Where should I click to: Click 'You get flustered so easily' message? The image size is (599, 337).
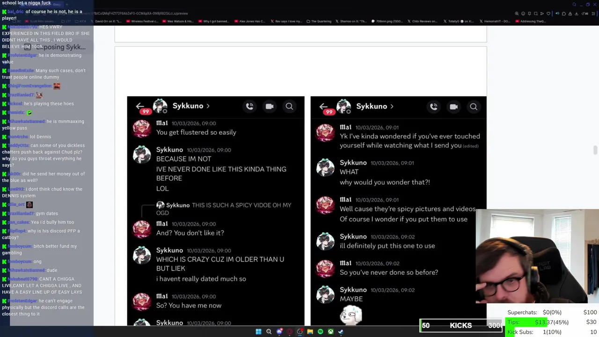click(196, 132)
